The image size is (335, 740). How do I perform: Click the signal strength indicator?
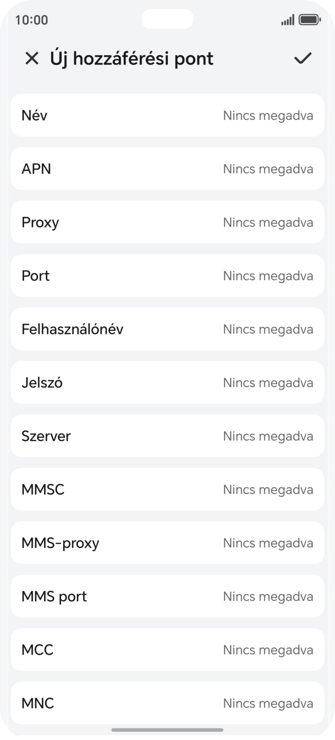[x=288, y=19]
